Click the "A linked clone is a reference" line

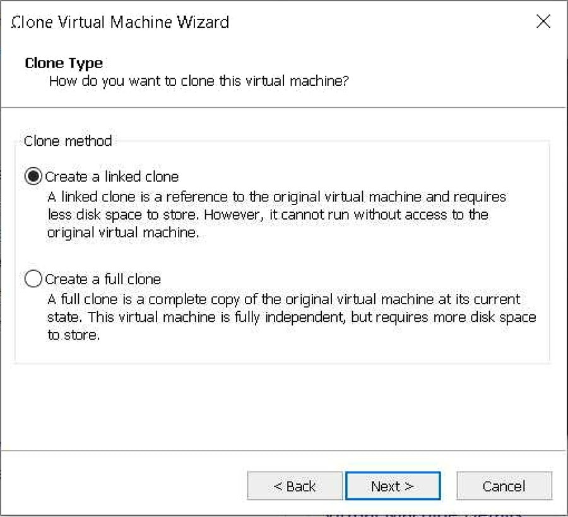pos(276,197)
